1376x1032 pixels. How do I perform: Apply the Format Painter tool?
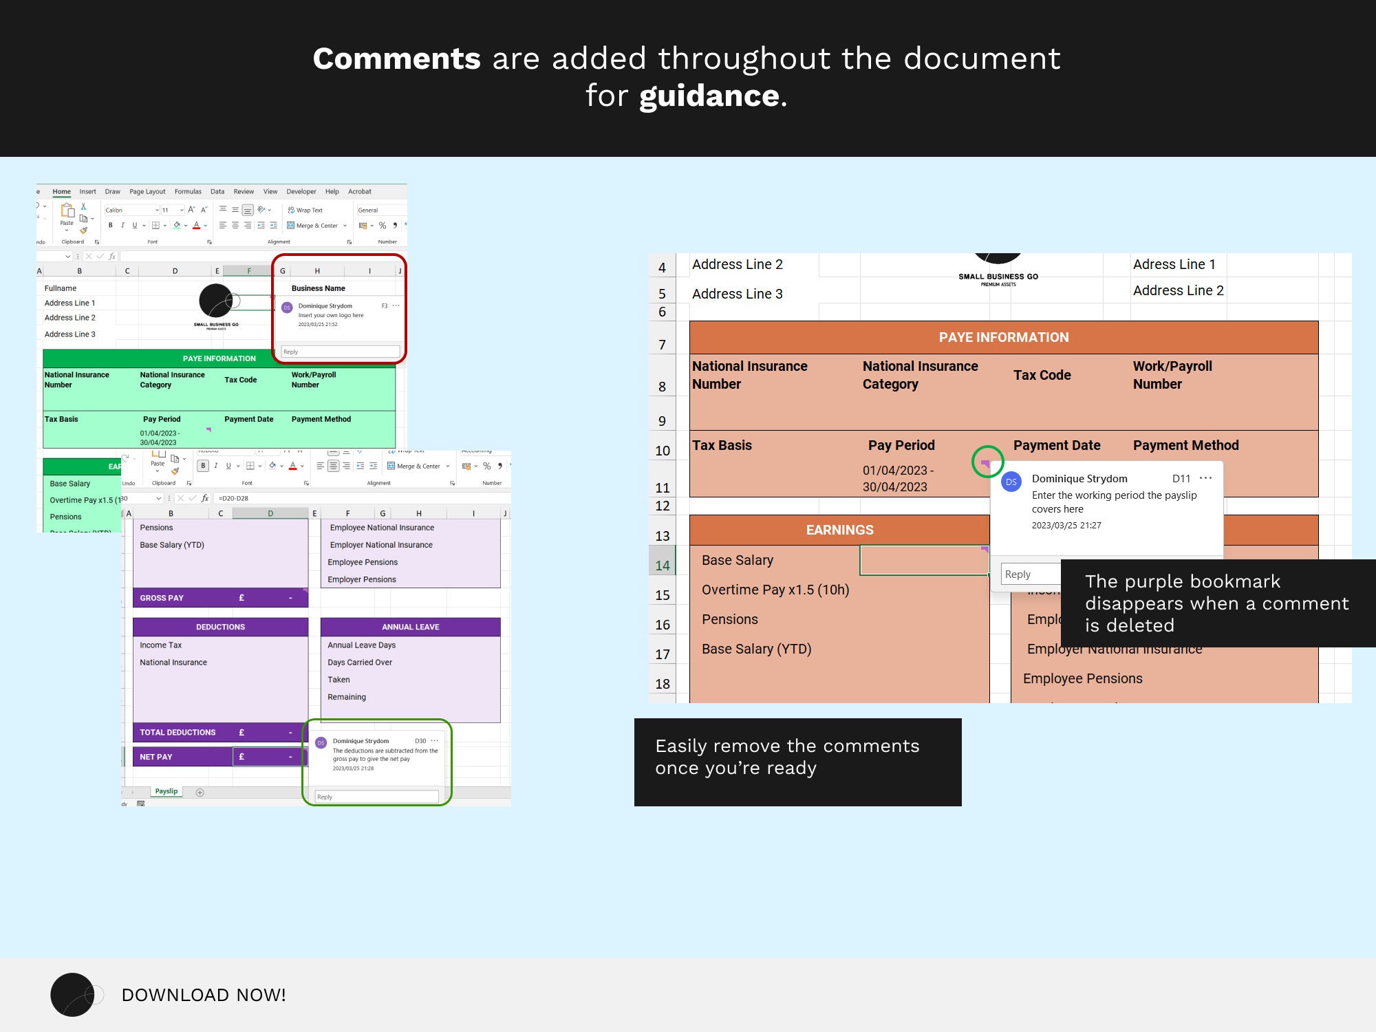[85, 230]
